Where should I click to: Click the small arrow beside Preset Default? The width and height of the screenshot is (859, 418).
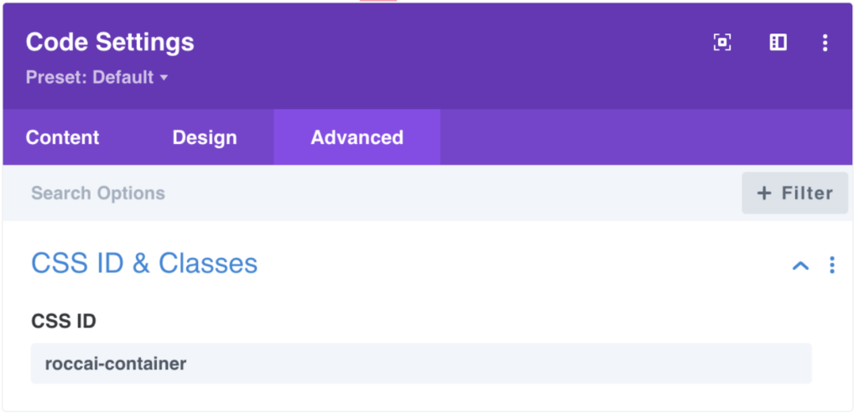(164, 78)
